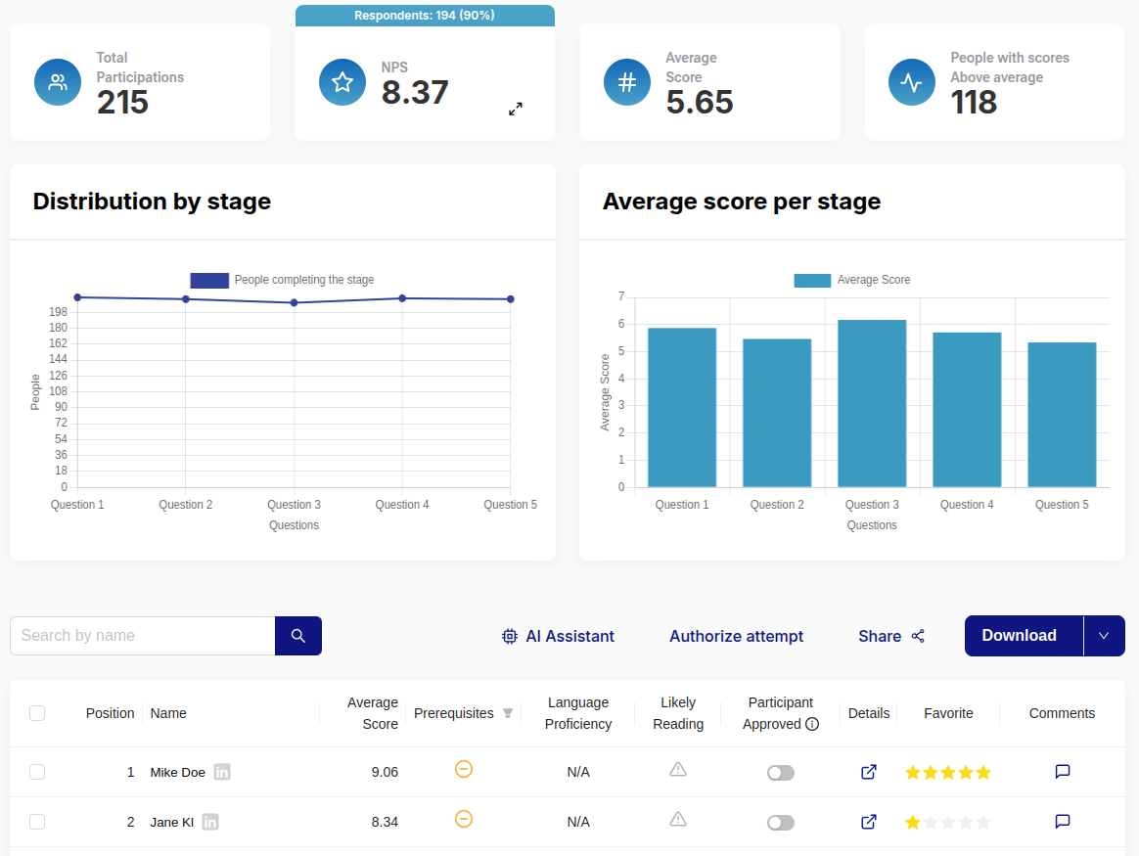Expand the Download options dropdown arrow

(1104, 636)
